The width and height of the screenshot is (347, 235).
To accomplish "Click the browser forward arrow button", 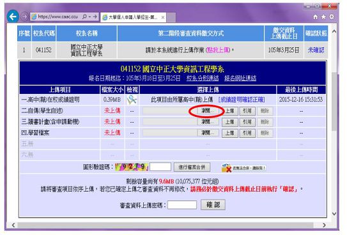I will (24, 17).
